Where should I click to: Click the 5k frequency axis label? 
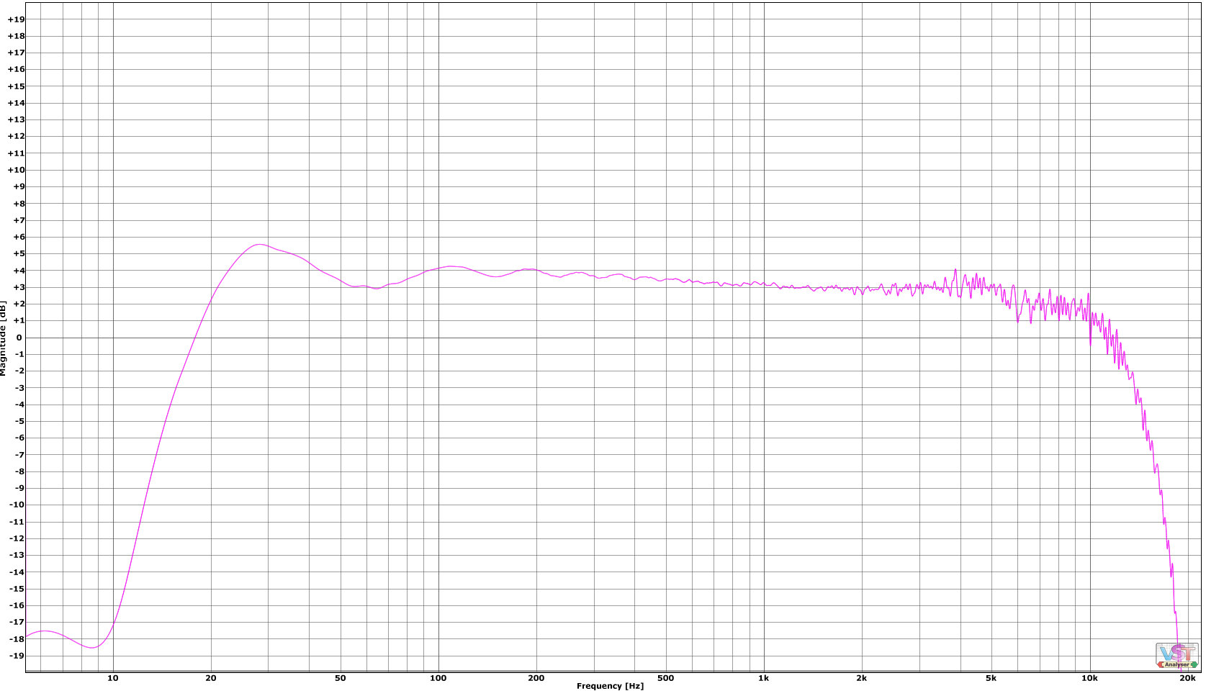[x=991, y=678]
